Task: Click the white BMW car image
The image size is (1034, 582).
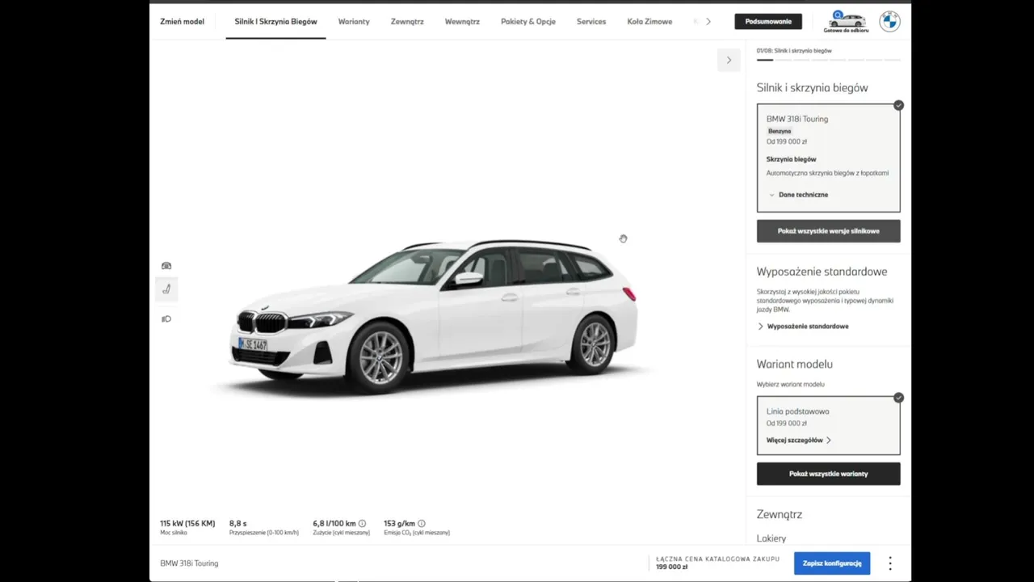Action: (435, 317)
